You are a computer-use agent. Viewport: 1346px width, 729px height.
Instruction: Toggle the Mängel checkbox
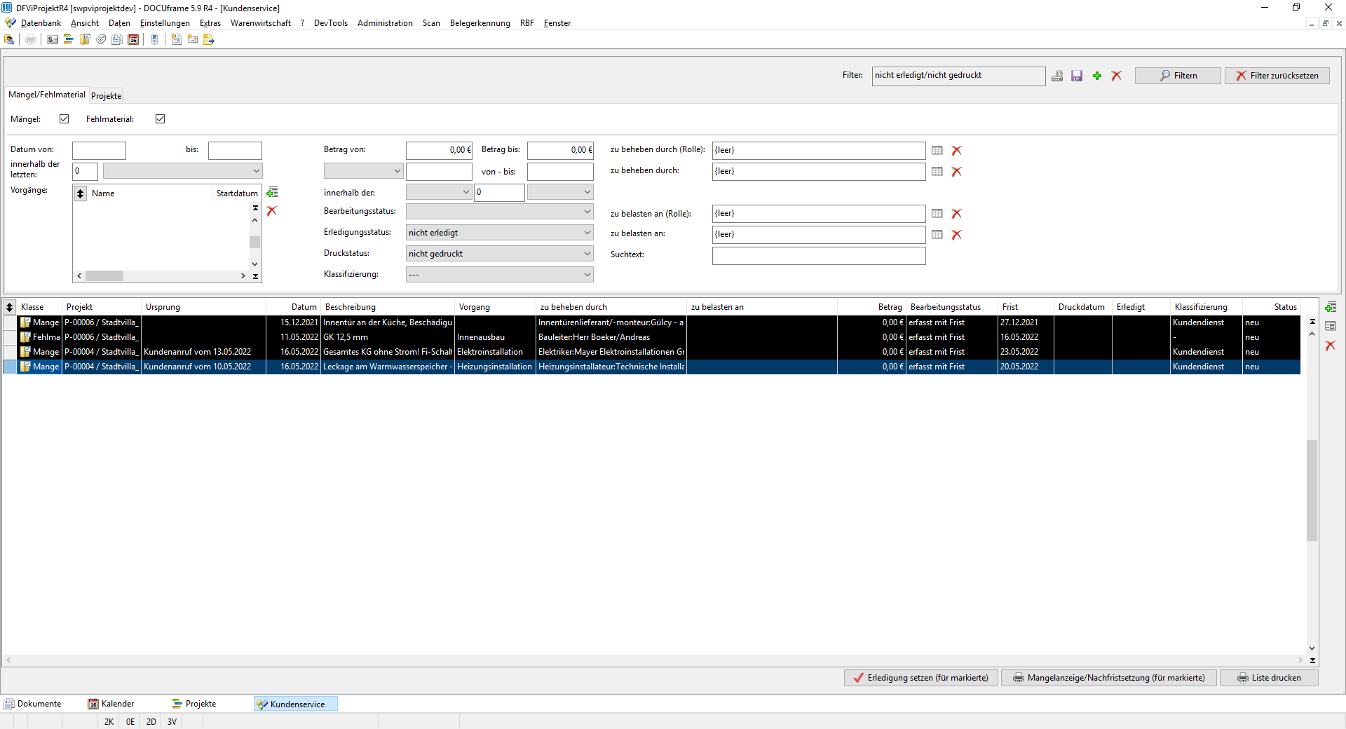(x=64, y=119)
